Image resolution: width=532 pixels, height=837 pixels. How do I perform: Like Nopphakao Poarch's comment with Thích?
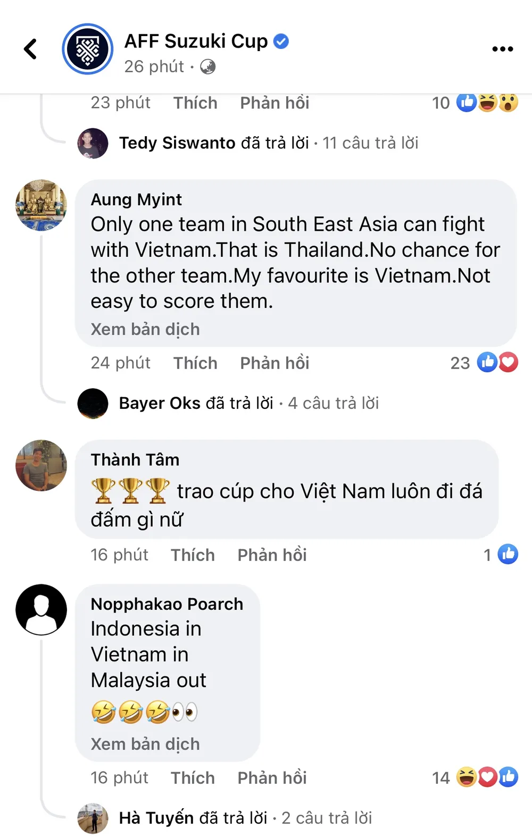click(193, 777)
